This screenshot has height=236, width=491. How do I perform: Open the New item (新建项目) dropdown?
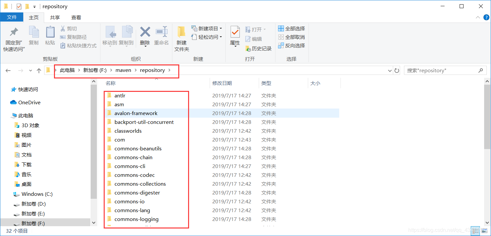(x=207, y=29)
